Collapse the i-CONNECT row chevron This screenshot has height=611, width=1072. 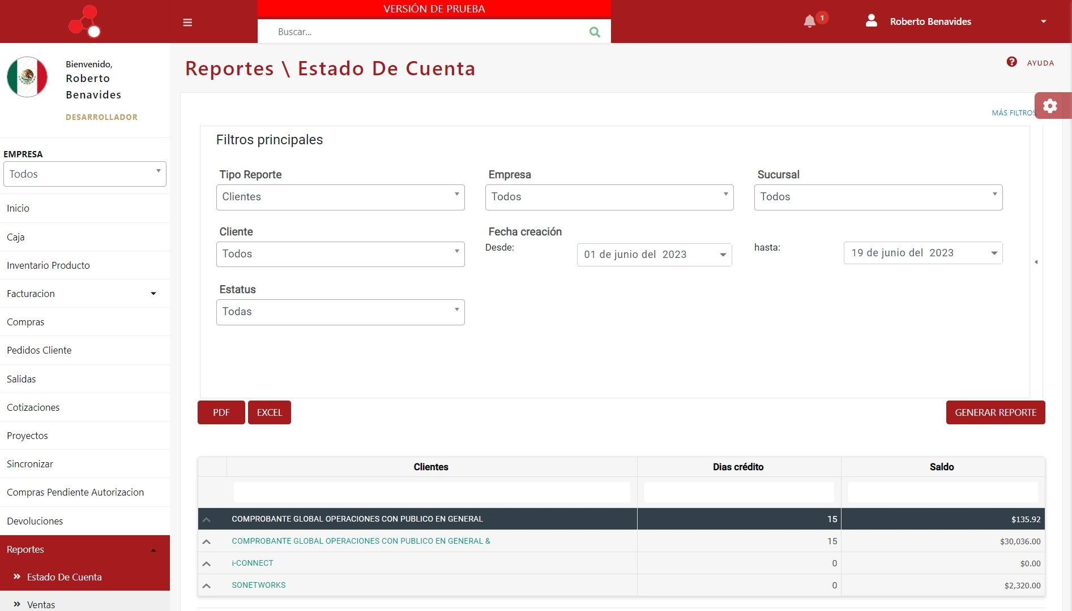207,563
